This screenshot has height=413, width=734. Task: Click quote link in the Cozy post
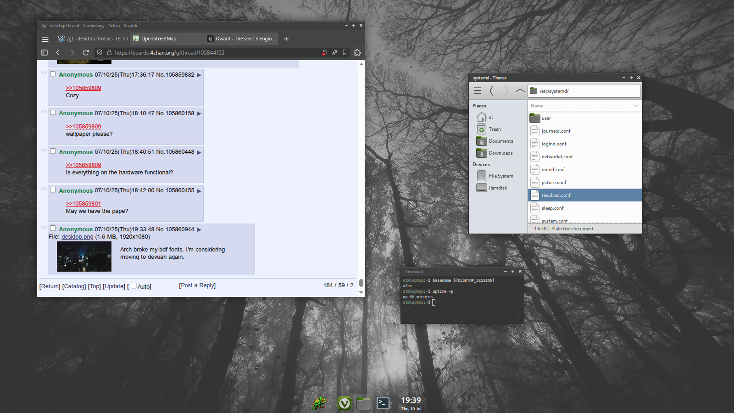83,88
